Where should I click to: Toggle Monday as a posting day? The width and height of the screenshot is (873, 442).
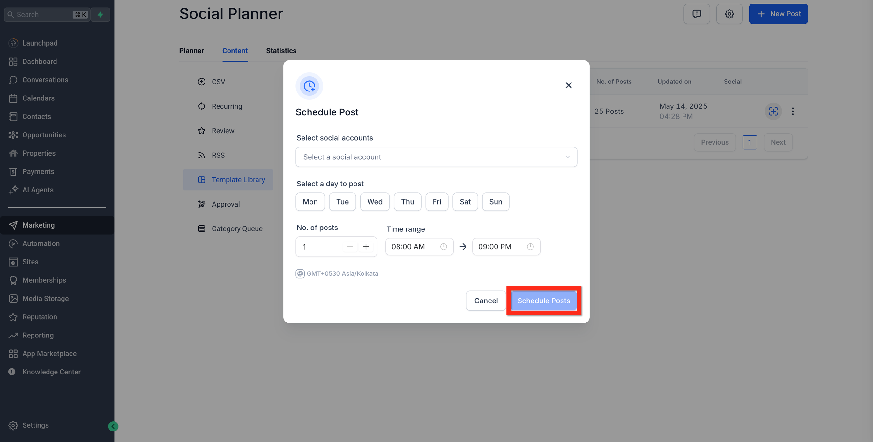pos(310,202)
